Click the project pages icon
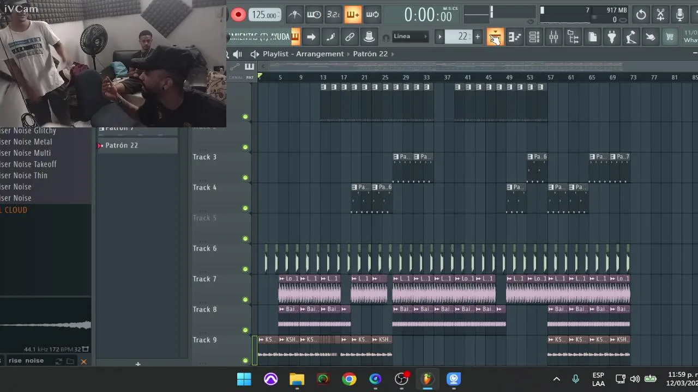Viewport: 698px width, 392px height. (593, 37)
